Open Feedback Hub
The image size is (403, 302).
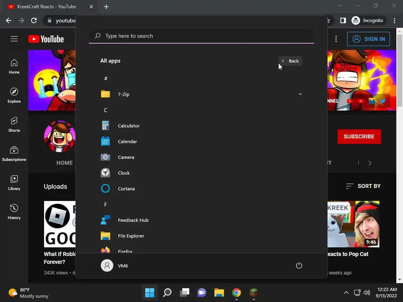click(201, 220)
